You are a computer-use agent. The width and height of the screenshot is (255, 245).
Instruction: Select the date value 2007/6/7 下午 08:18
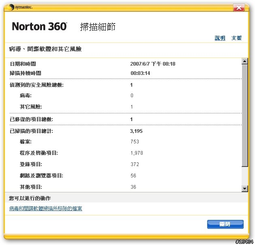(x=153, y=64)
